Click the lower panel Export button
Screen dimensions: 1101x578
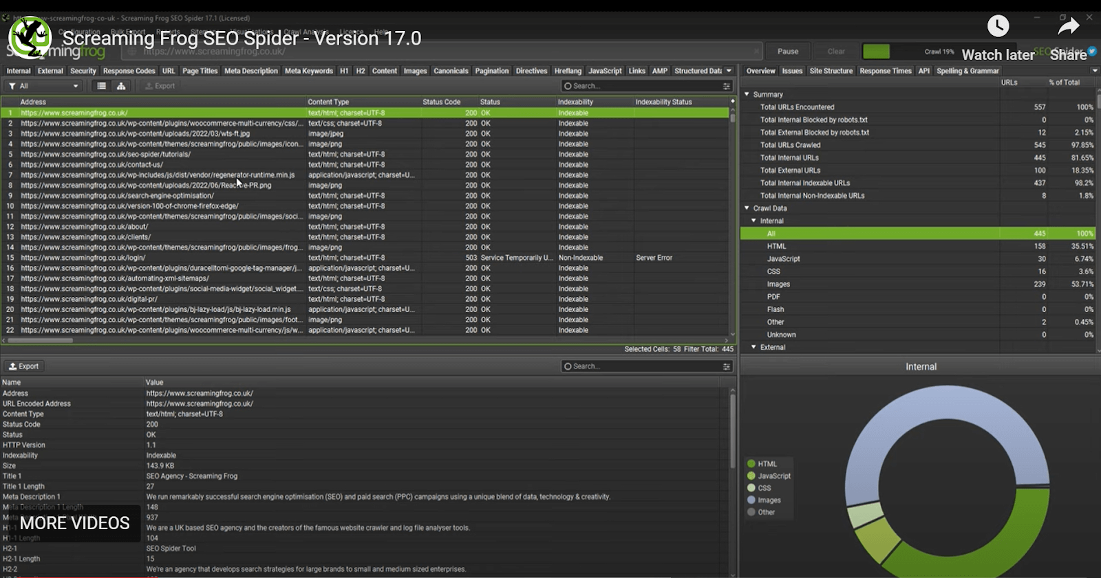pyautogui.click(x=24, y=366)
